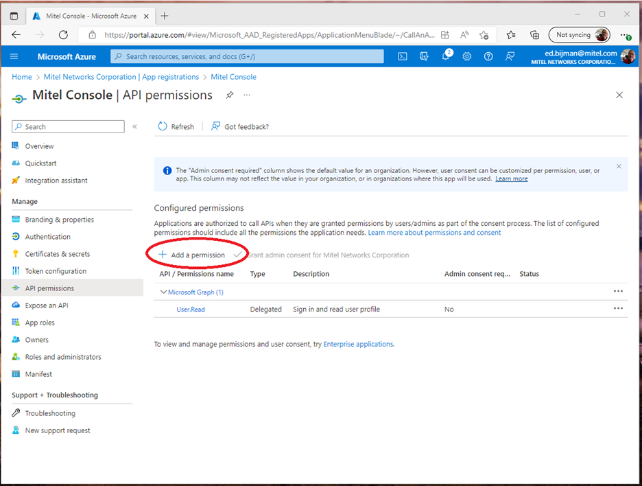Collapse the Microsoft Graph permissions group
Image resolution: width=642 pixels, height=486 pixels.
pyautogui.click(x=163, y=292)
